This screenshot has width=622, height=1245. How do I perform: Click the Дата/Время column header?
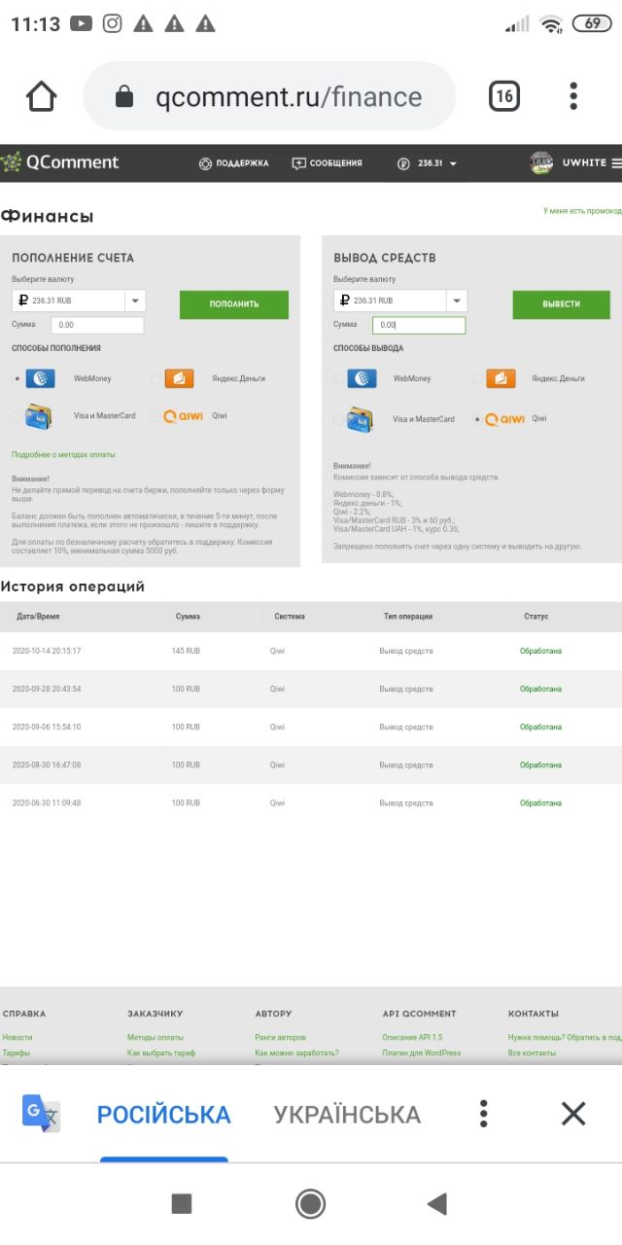(38, 617)
